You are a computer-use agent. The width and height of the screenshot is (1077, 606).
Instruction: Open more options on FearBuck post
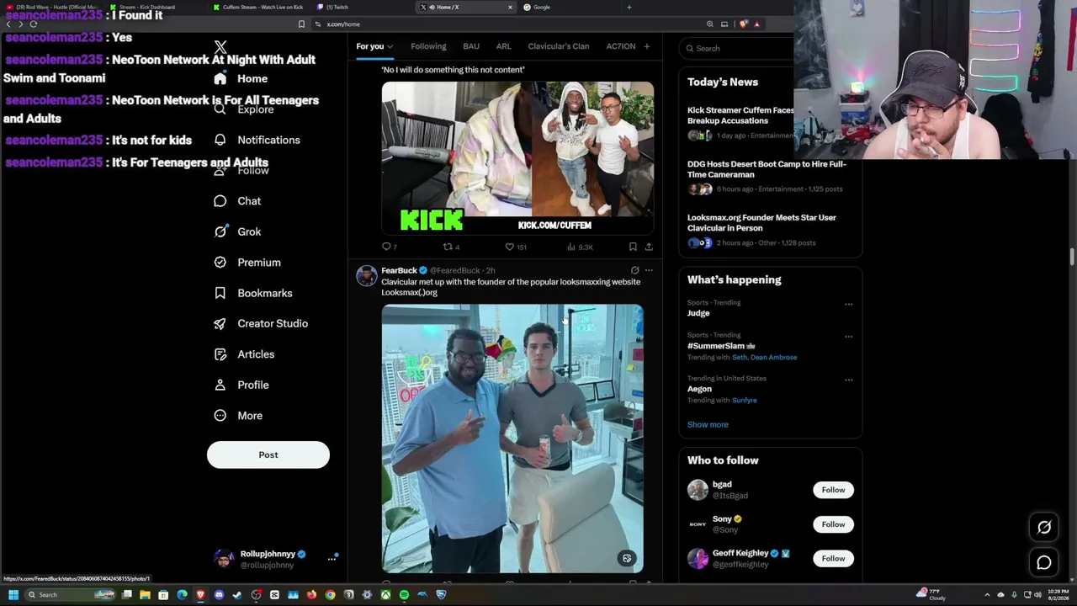pyautogui.click(x=649, y=270)
